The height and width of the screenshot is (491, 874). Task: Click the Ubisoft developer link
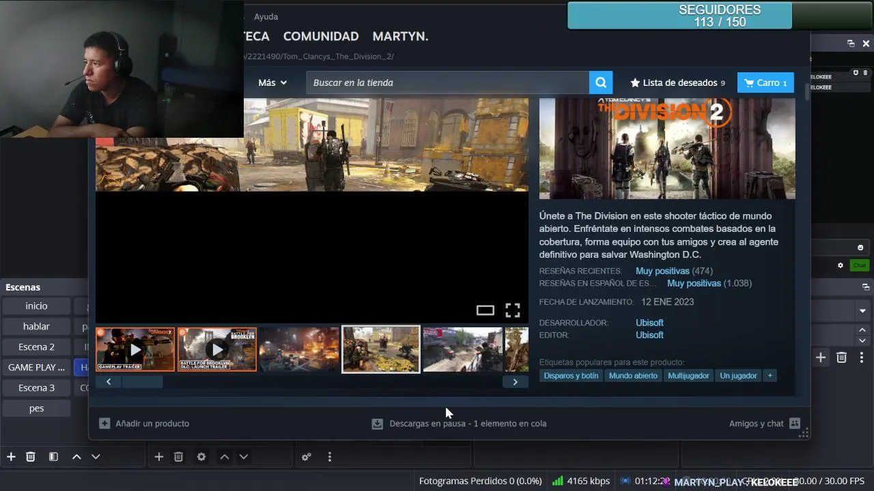click(649, 323)
